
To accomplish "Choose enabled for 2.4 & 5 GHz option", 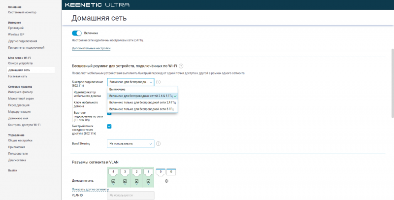I will [x=142, y=96].
